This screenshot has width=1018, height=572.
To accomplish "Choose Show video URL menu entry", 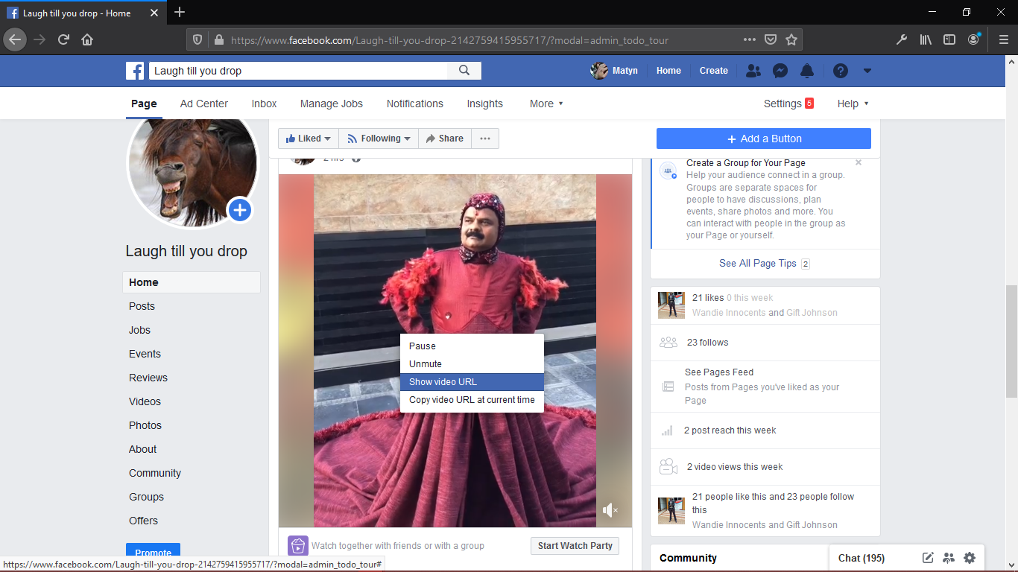I will 472,381.
